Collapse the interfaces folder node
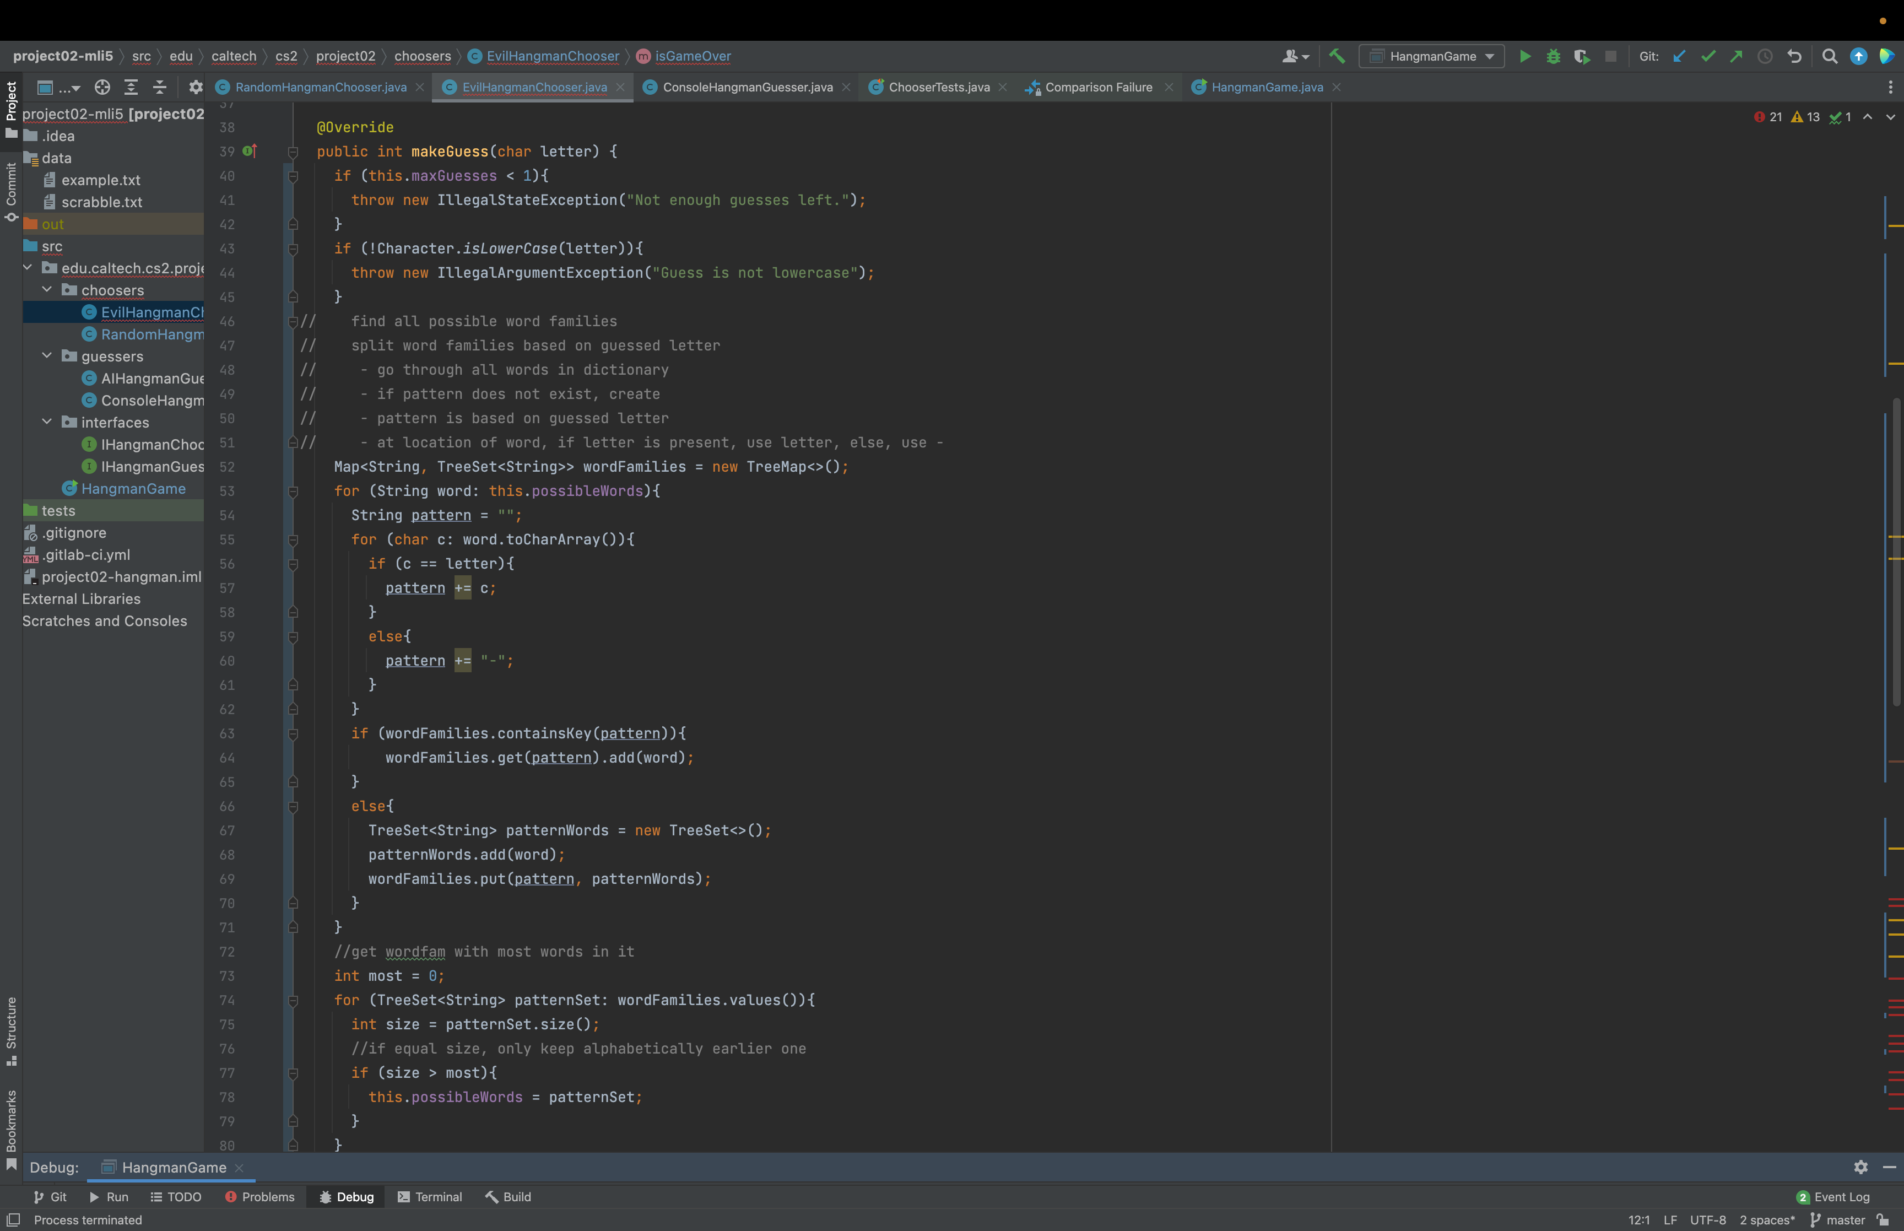1904x1231 pixels. pos(46,422)
